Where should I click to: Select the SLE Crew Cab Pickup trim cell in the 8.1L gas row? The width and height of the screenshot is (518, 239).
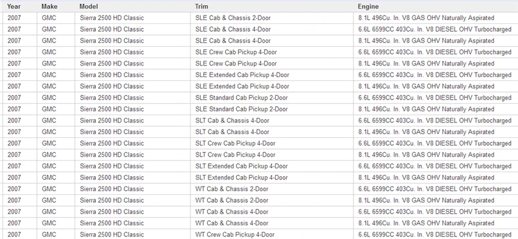[x=272, y=63]
